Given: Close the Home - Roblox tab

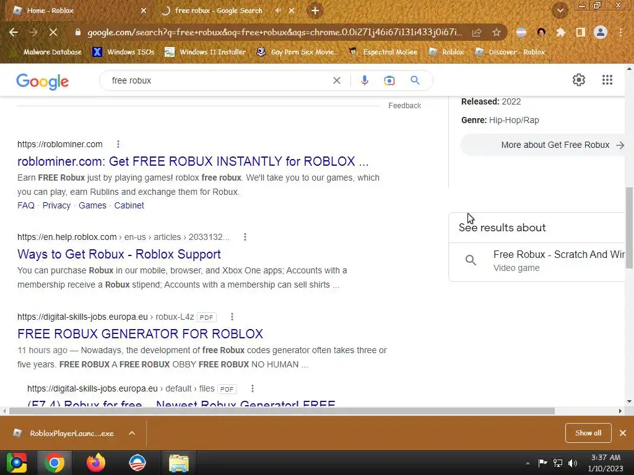Looking at the screenshot, I should [144, 11].
